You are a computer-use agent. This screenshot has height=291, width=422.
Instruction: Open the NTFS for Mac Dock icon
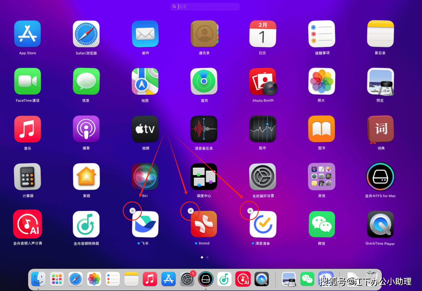[206, 279]
